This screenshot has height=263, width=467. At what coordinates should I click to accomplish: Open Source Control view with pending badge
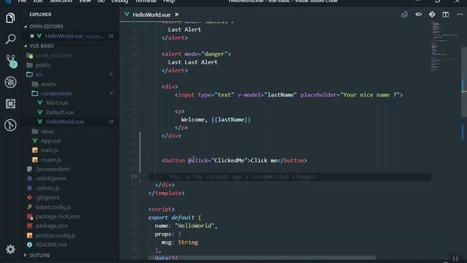(11, 61)
